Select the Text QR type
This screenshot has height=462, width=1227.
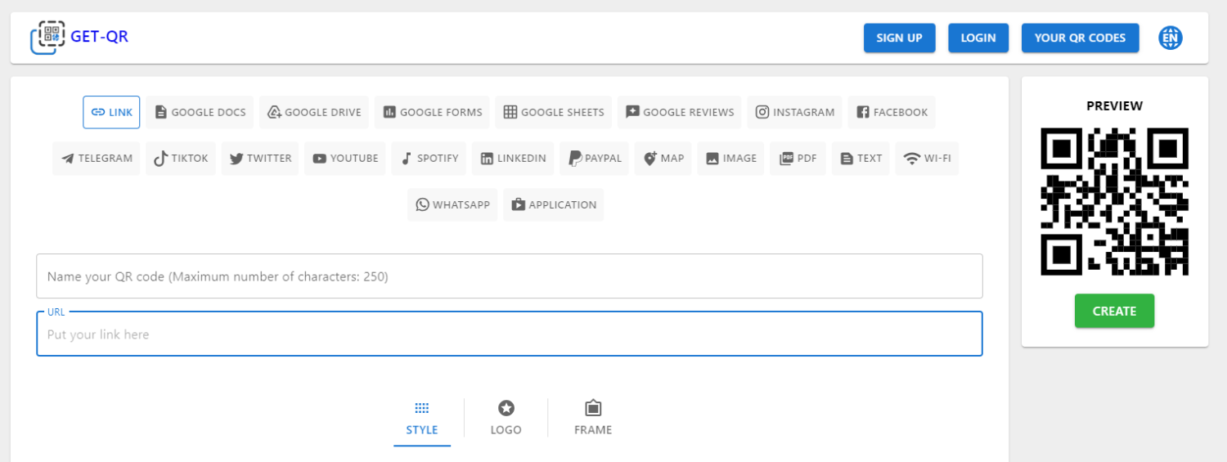[x=861, y=159]
